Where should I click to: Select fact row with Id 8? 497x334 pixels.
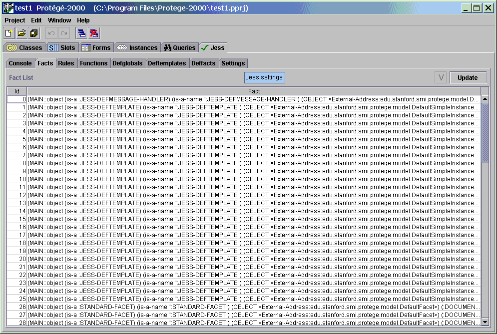tap(244, 163)
